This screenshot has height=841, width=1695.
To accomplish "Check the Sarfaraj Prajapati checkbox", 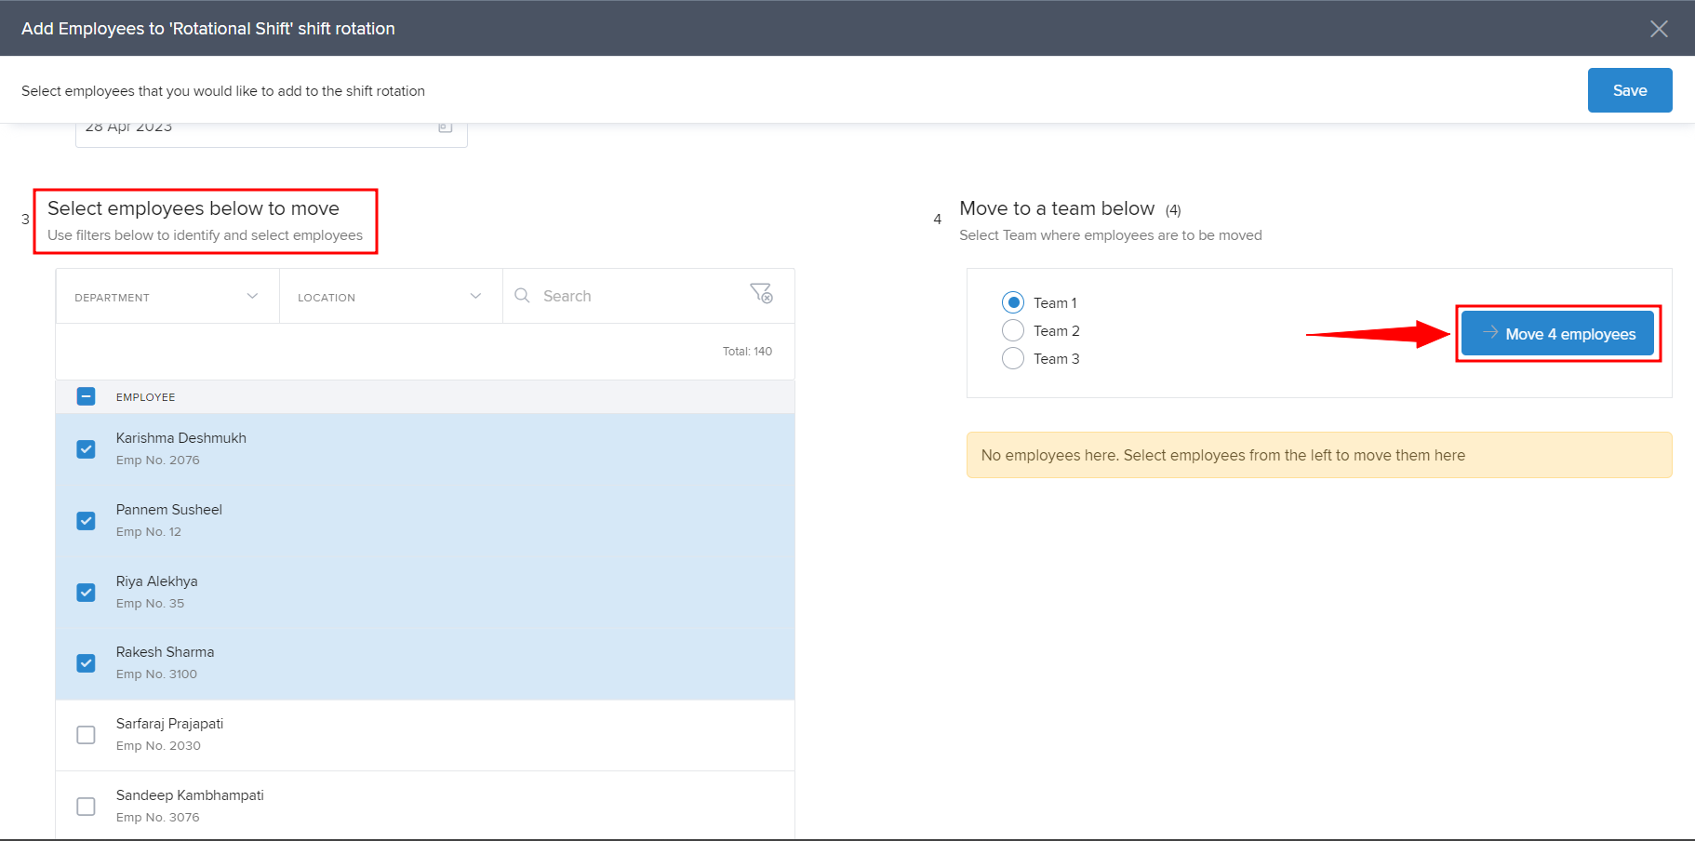I will coord(86,735).
